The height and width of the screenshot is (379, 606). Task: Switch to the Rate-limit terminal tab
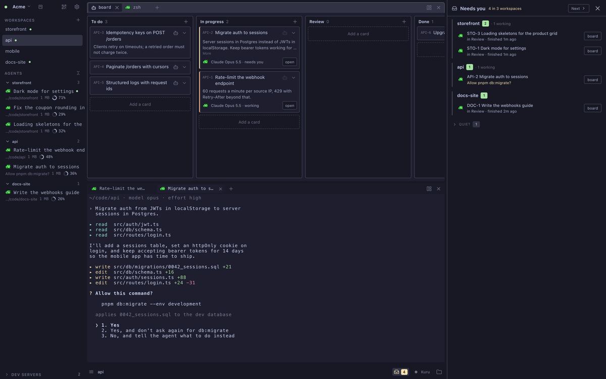point(119,188)
